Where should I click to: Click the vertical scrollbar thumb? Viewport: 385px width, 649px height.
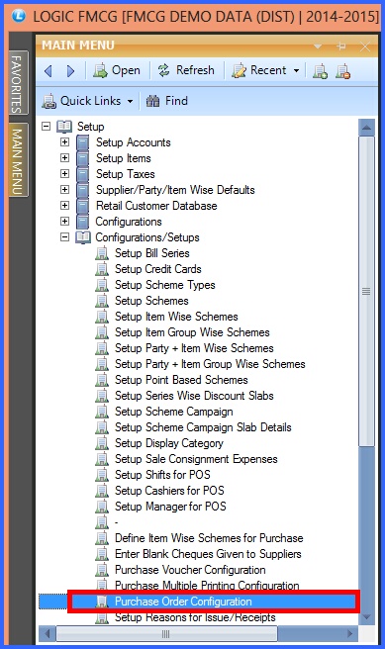click(366, 292)
